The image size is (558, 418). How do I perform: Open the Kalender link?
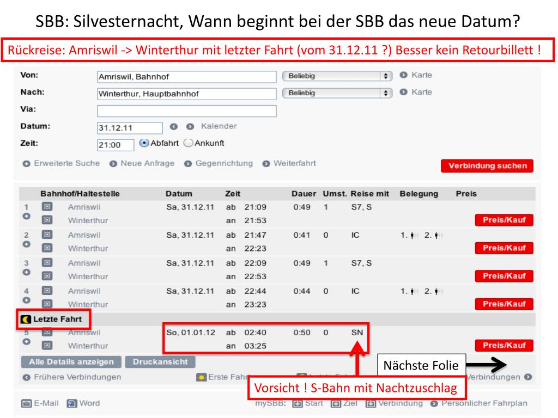coord(219,126)
